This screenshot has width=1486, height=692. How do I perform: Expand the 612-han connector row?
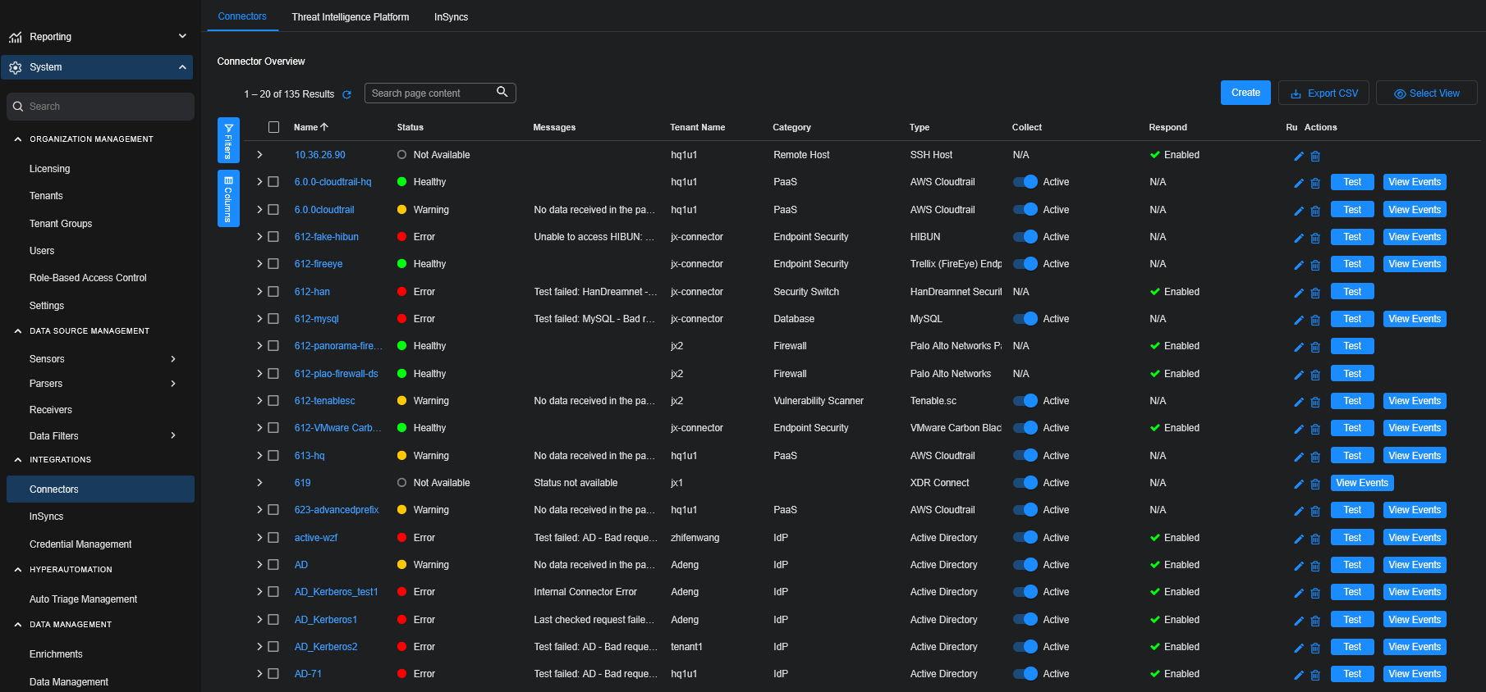(259, 292)
